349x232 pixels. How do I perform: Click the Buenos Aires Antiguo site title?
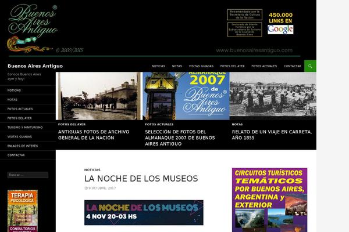tap(35, 66)
